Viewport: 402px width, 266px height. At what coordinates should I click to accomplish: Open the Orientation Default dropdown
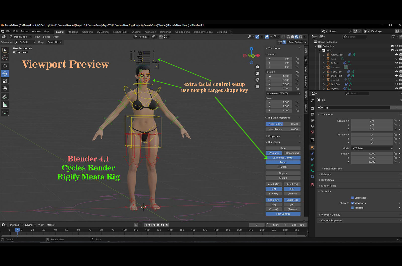point(25,42)
